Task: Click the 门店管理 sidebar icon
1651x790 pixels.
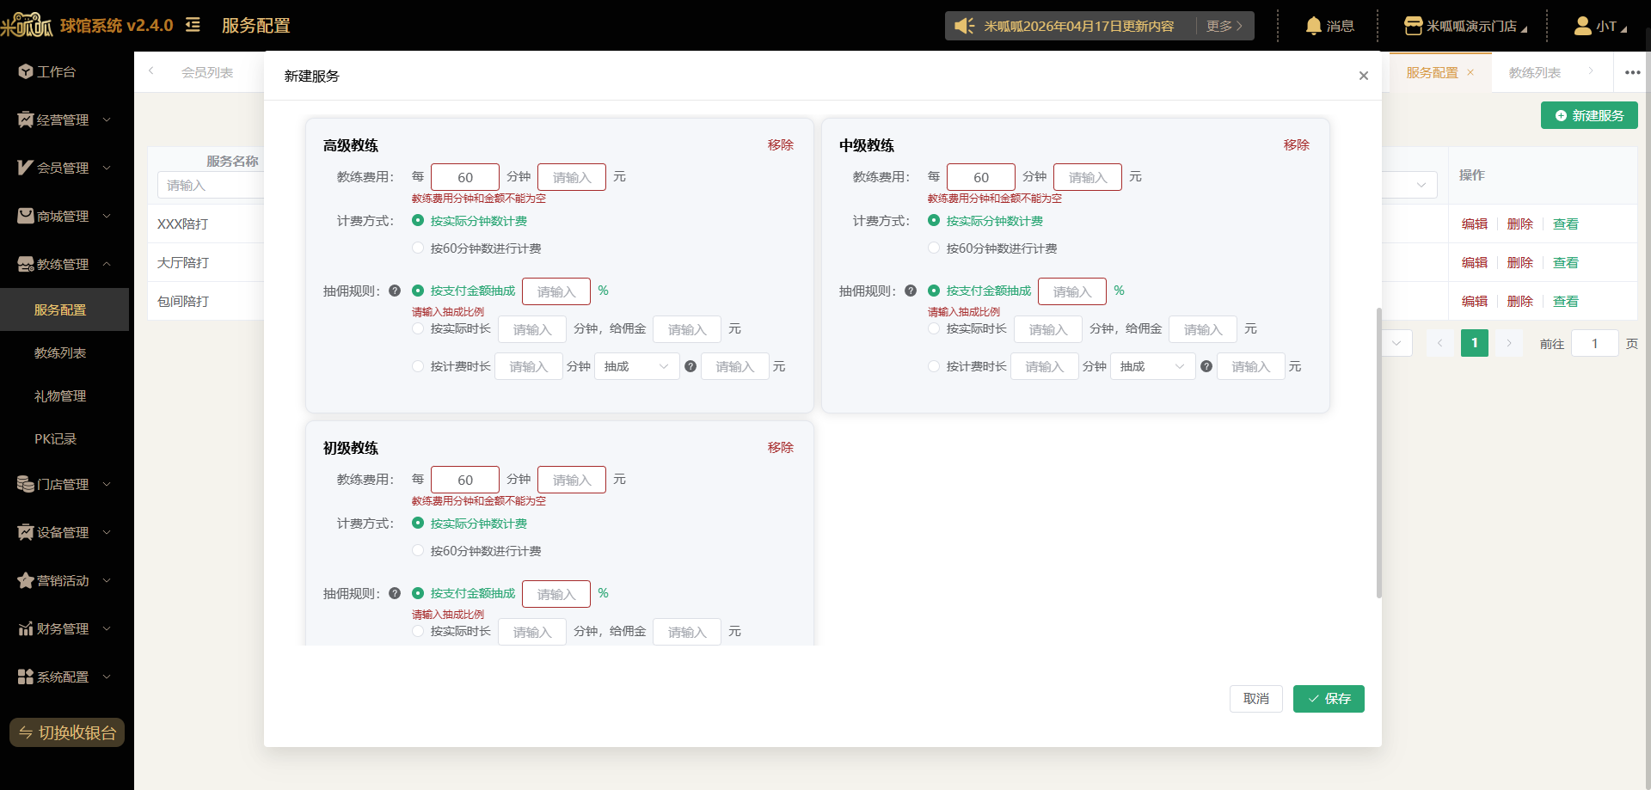Action: point(26,484)
